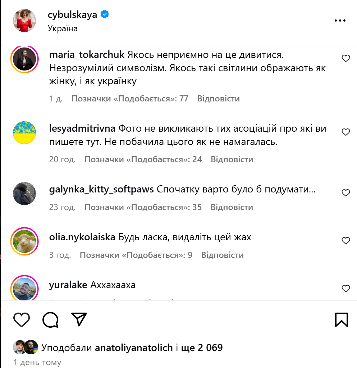The width and height of the screenshot is (357, 368).
Task: Open the comment bubble icon
Action: tap(50, 320)
